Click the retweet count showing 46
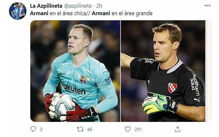The width and height of the screenshot is (219, 137). point(90,129)
